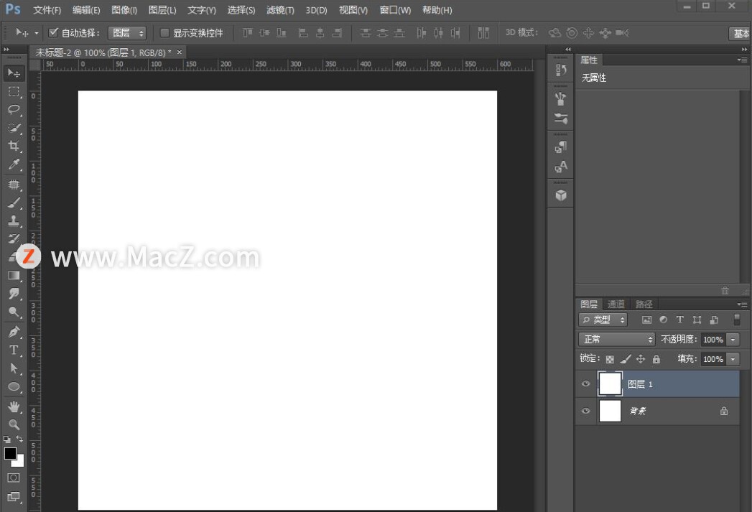Select the Dodge tool
This screenshot has width=752, height=512.
[14, 312]
